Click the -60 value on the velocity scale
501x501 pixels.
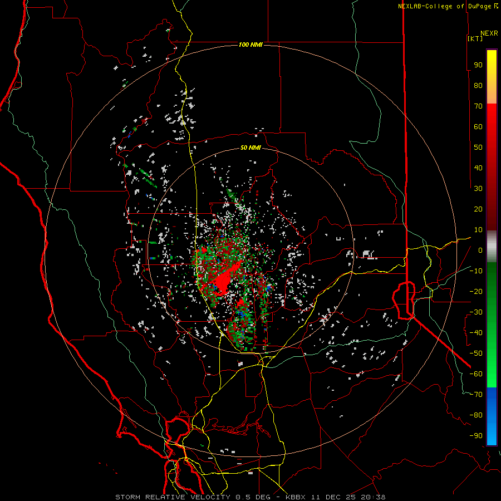(476, 374)
